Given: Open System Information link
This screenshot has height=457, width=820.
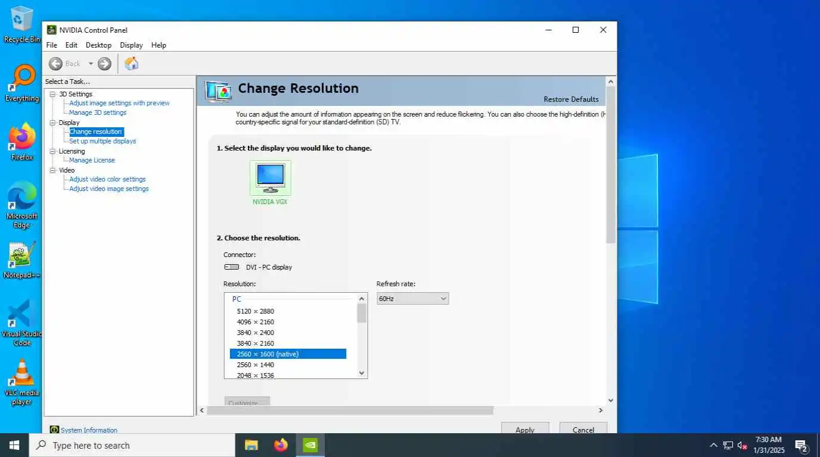Looking at the screenshot, I should click(89, 430).
